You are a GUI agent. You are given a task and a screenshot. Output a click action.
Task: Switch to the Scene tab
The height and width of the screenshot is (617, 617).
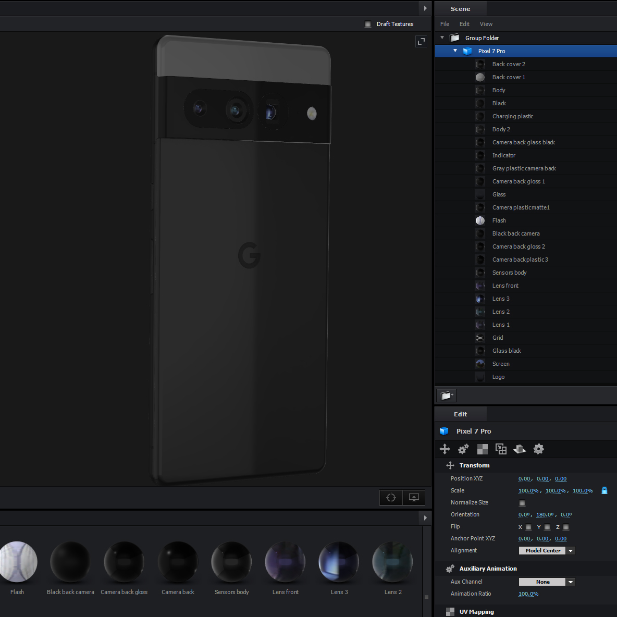460,9
